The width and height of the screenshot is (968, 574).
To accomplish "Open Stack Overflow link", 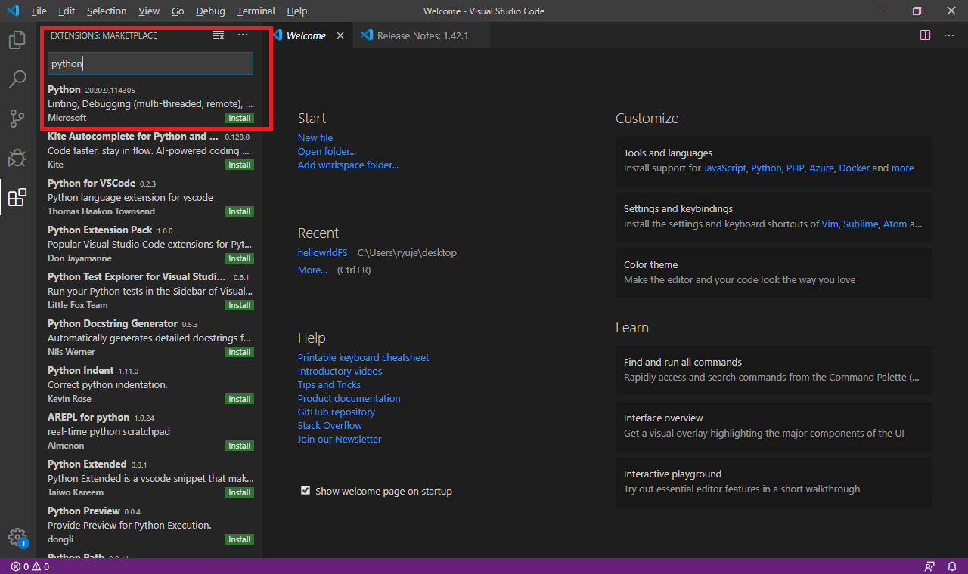I will [330, 425].
